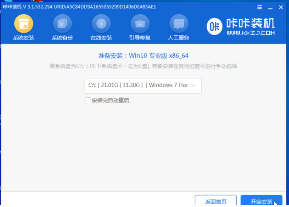Image resolution: width=289 pixels, height=207 pixels.
Task: Open the hamburger menu in title bar
Action: pyautogui.click(x=259, y=7)
